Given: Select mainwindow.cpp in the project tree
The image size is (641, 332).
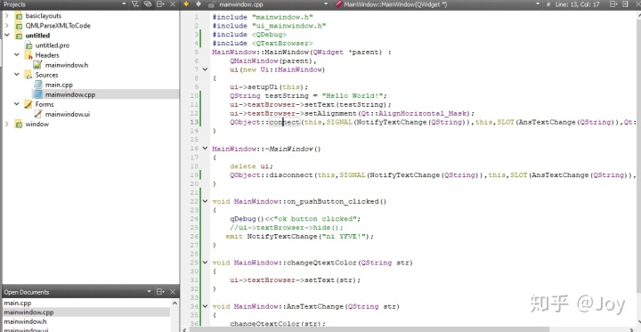Looking at the screenshot, I should pyautogui.click(x=70, y=94).
